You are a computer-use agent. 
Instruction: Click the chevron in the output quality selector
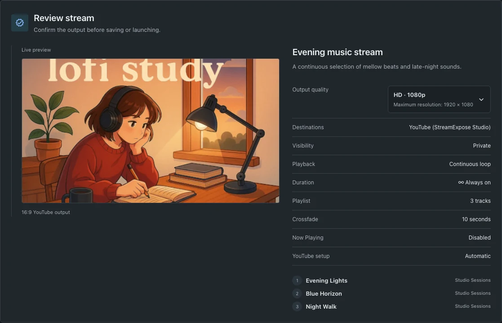(481, 100)
